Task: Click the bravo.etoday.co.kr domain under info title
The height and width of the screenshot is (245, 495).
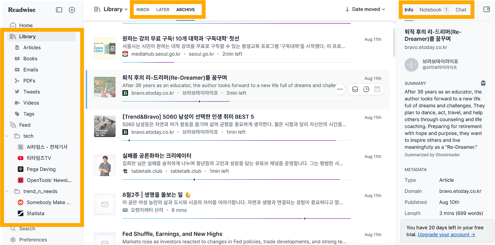Action: pos(426,48)
